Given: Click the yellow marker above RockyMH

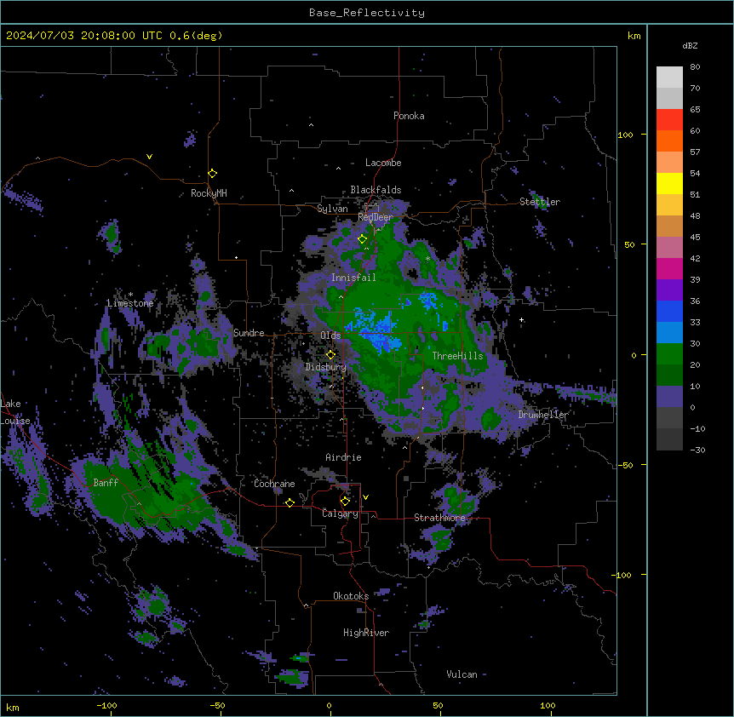Looking at the screenshot, I should pos(212,174).
